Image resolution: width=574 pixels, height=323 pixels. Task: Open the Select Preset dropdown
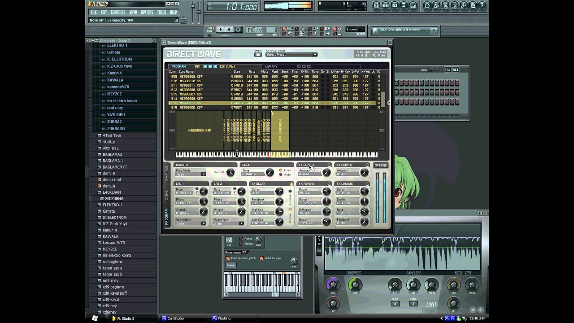point(291,55)
